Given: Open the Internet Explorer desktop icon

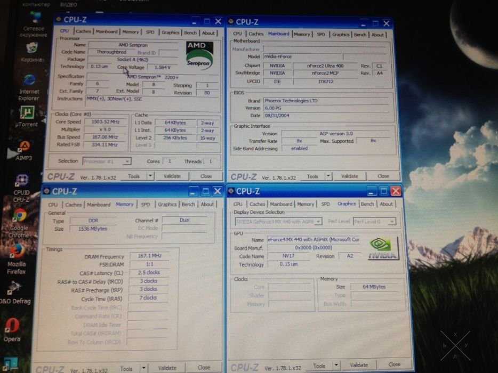Looking at the screenshot, I should coord(29,87).
